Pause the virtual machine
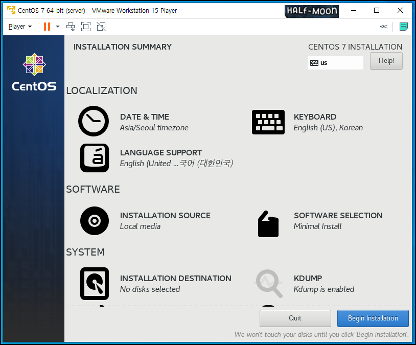 click(47, 27)
